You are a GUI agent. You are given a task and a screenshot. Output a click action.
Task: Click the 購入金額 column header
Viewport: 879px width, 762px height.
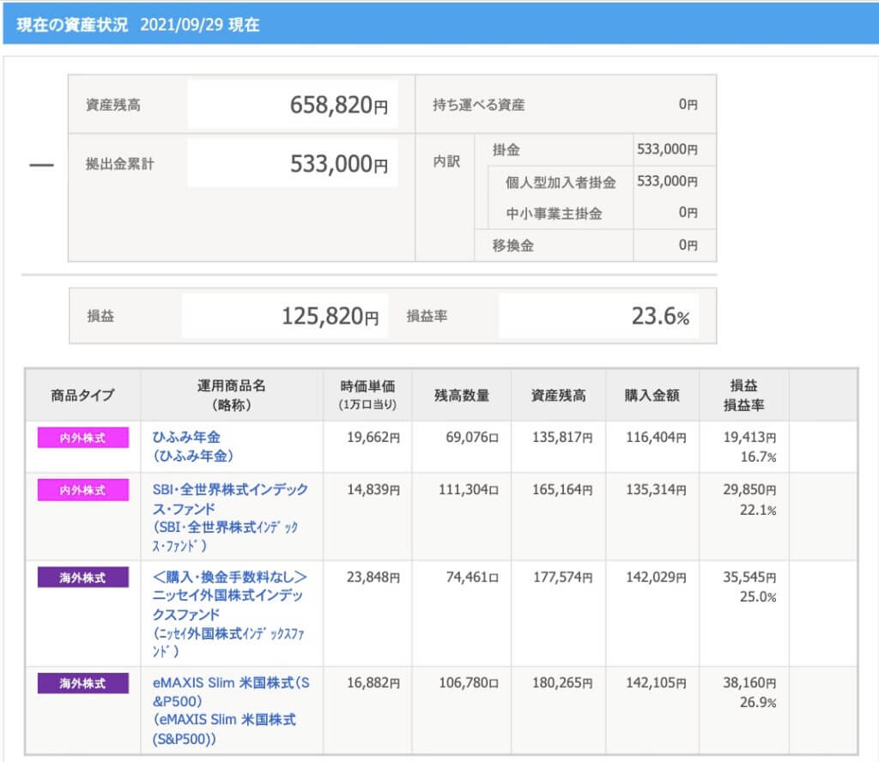point(652,395)
